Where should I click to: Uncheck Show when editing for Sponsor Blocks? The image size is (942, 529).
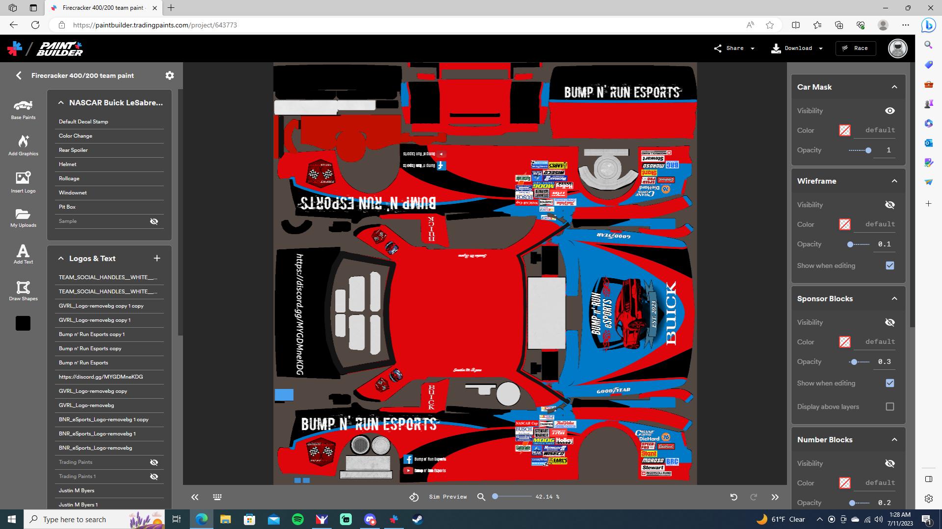coord(890,383)
